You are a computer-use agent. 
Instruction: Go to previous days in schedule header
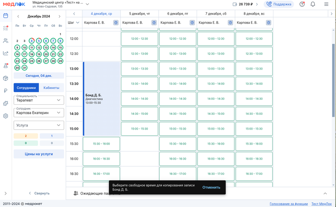(74, 14)
